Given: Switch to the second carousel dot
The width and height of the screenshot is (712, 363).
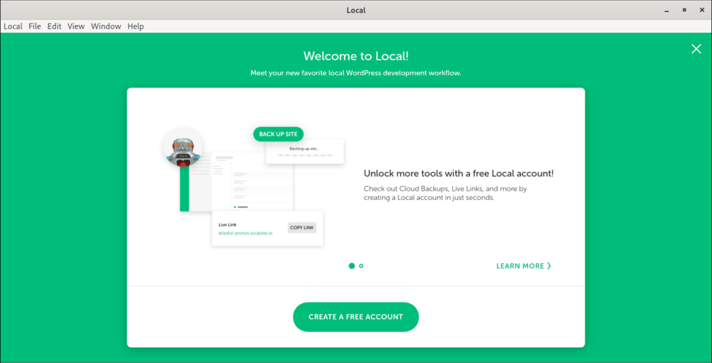Looking at the screenshot, I should click(361, 266).
